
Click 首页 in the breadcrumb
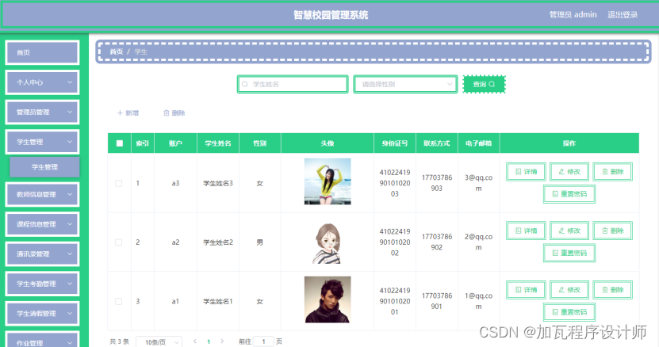tap(117, 51)
